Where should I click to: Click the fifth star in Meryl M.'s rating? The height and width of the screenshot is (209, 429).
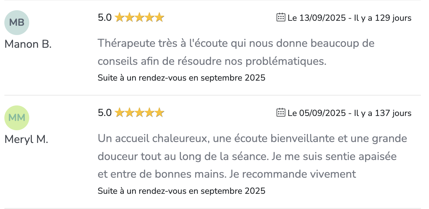[159, 113]
